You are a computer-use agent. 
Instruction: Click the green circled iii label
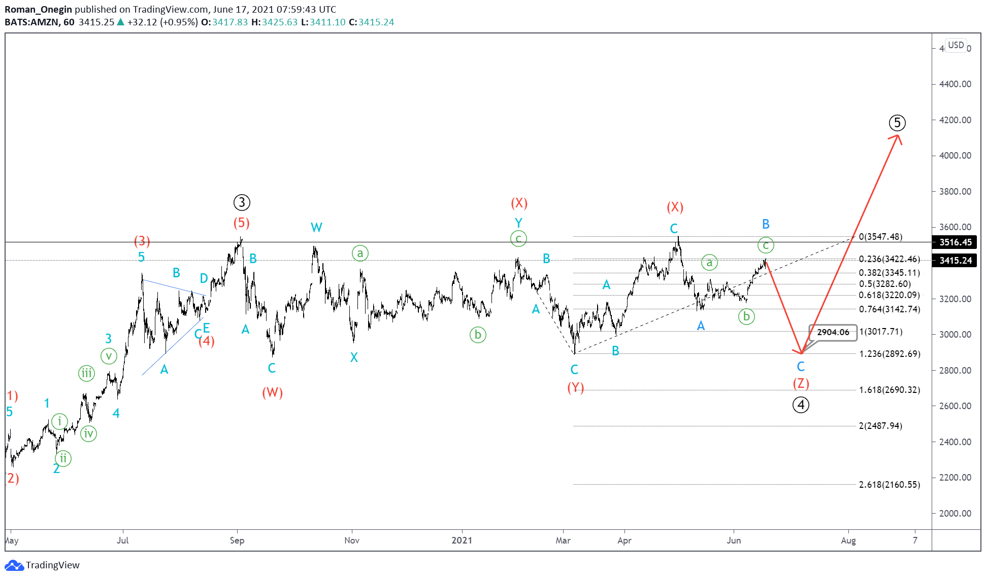click(86, 374)
